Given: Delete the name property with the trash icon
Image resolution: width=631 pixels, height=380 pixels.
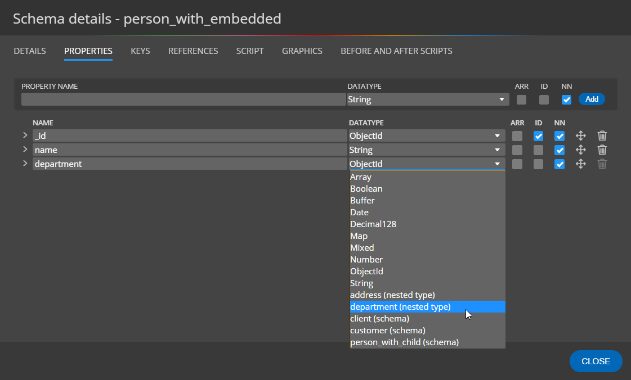Looking at the screenshot, I should 602,150.
